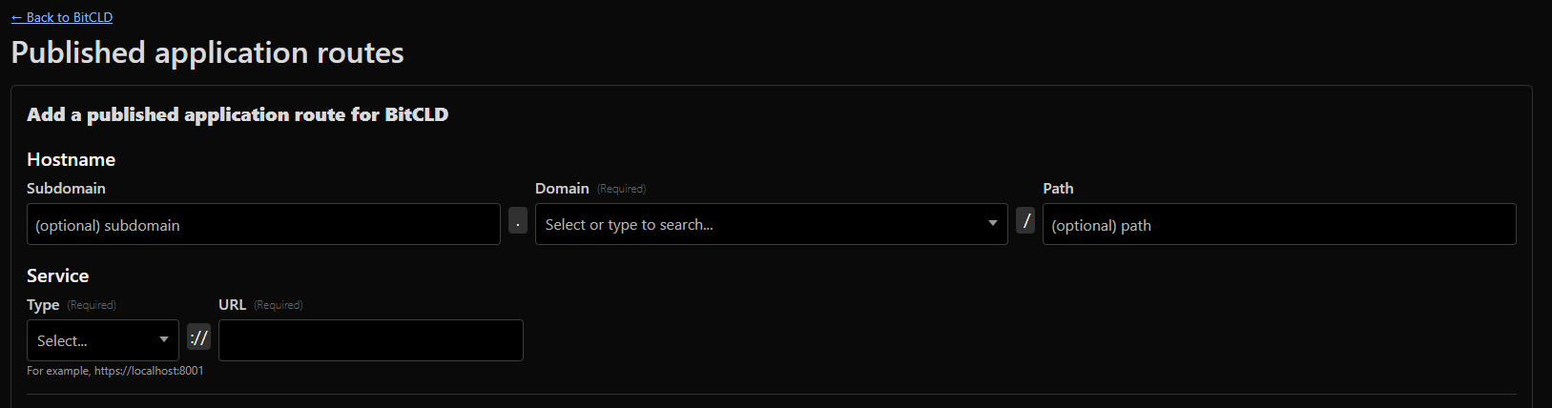This screenshot has height=408, width=1552.
Task: Click the Add a published application route title
Action: pos(238,114)
